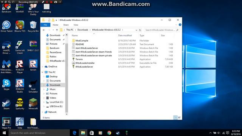
Task: Open recent locations dropdown arrow
Action: coord(53,30)
